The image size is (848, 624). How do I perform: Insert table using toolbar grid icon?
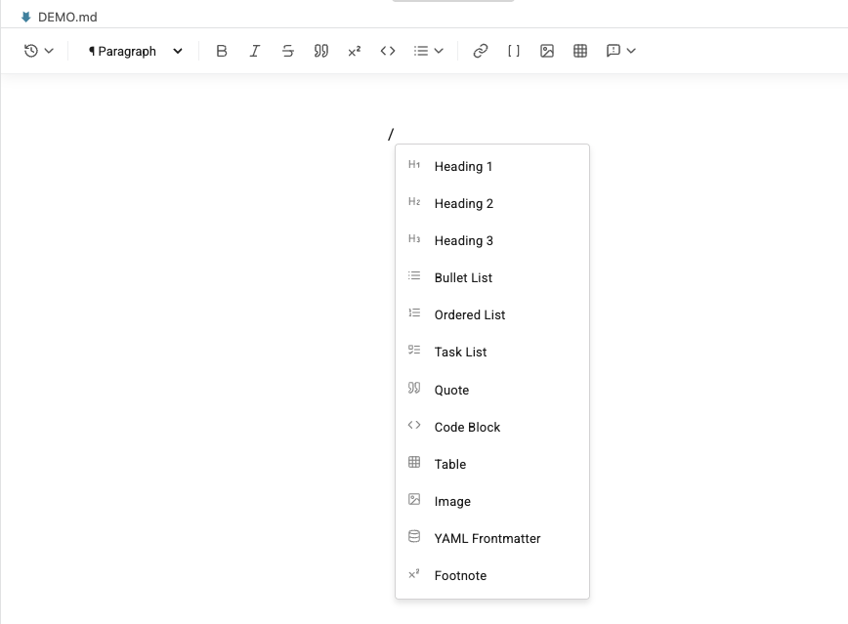coord(580,51)
